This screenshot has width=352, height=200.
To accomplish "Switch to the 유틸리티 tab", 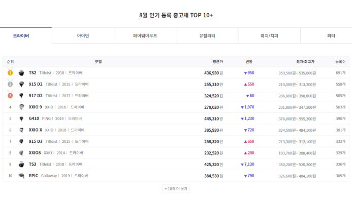I will (207, 35).
